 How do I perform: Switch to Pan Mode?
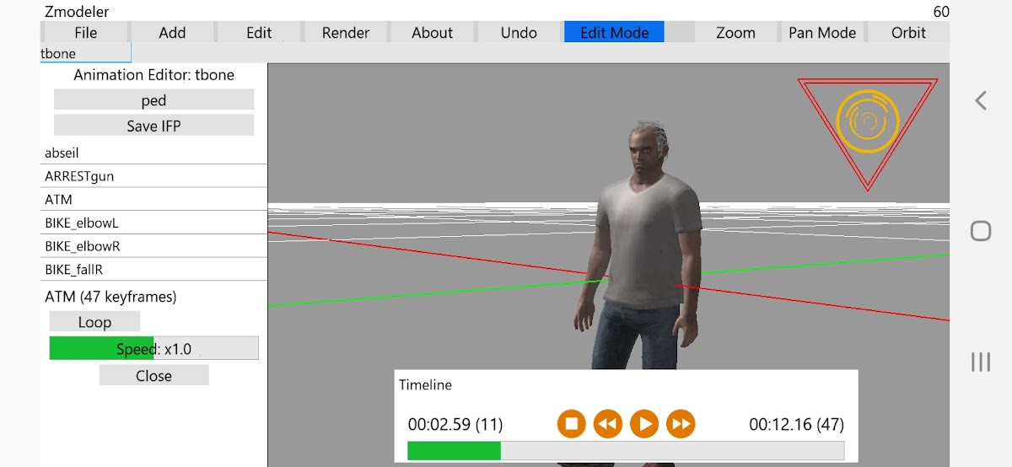(822, 33)
